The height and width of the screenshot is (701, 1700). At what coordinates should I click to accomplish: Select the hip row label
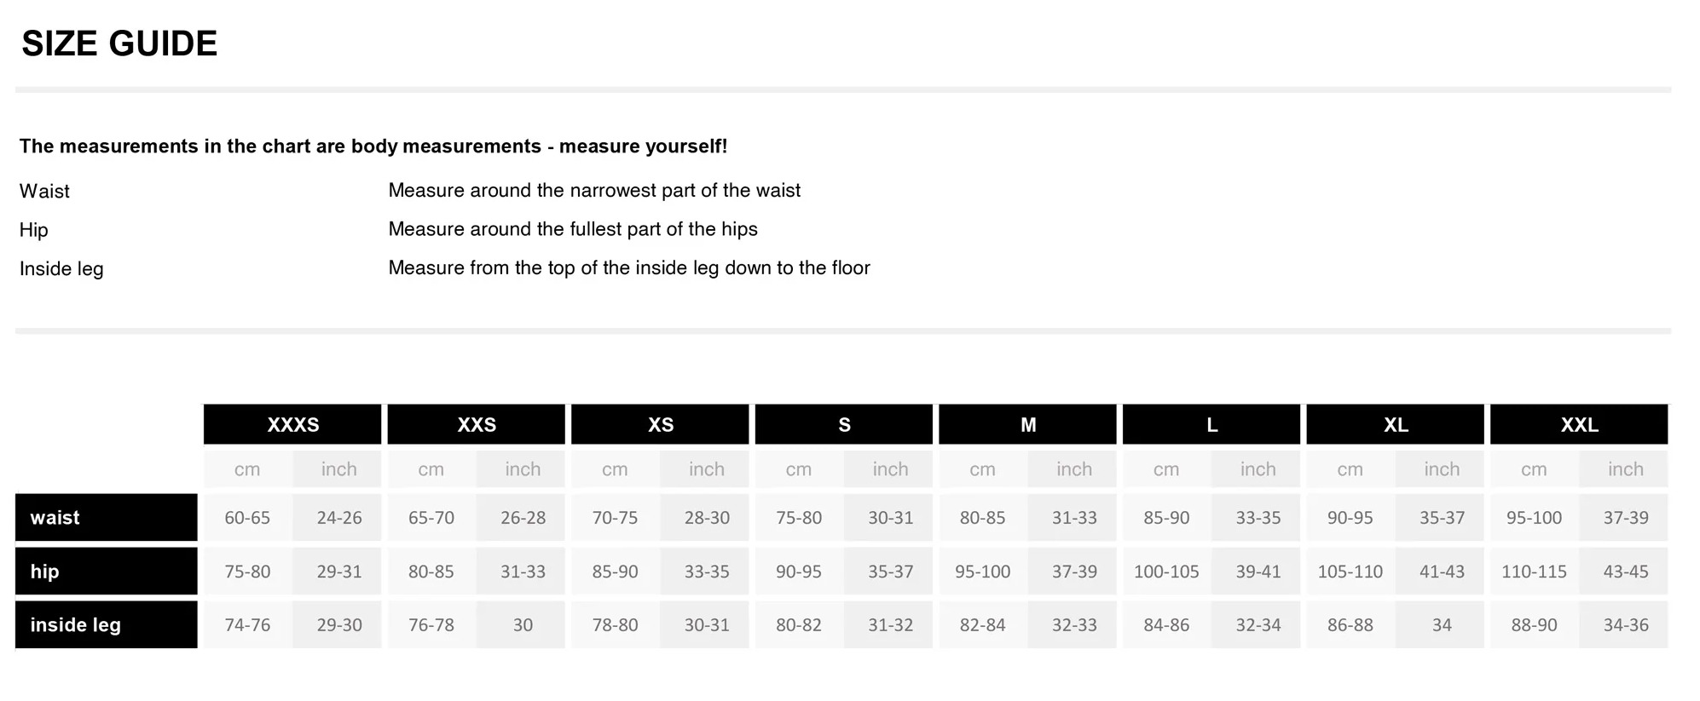tap(107, 571)
